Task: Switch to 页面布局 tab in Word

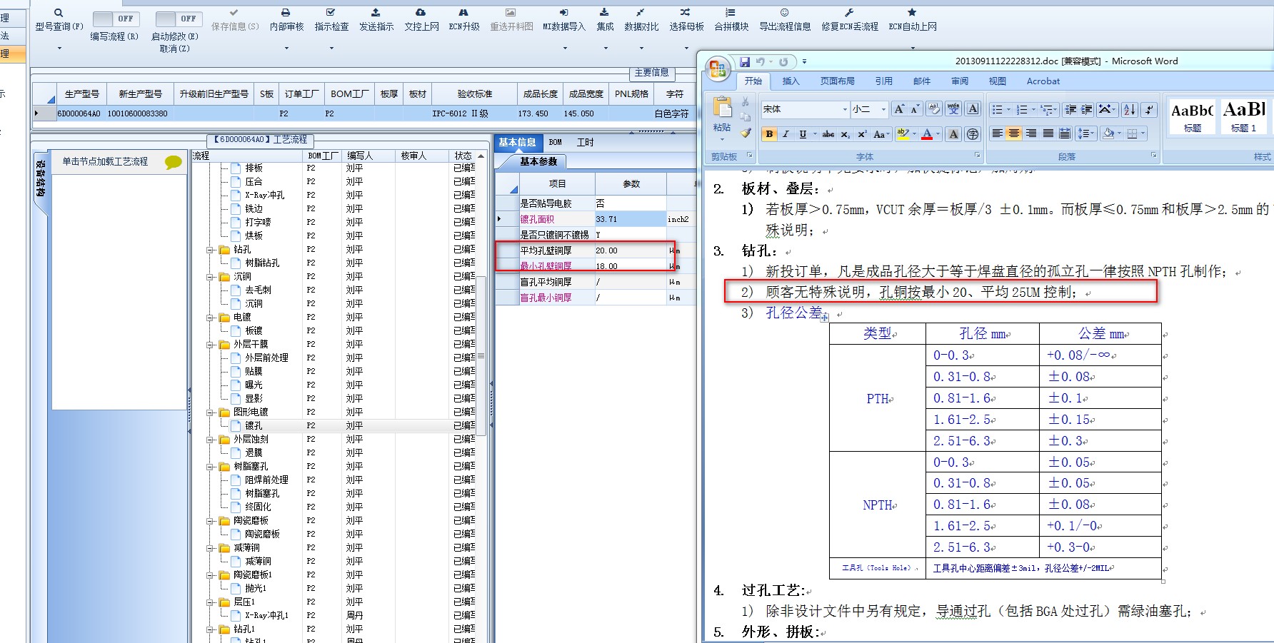Action: click(837, 81)
